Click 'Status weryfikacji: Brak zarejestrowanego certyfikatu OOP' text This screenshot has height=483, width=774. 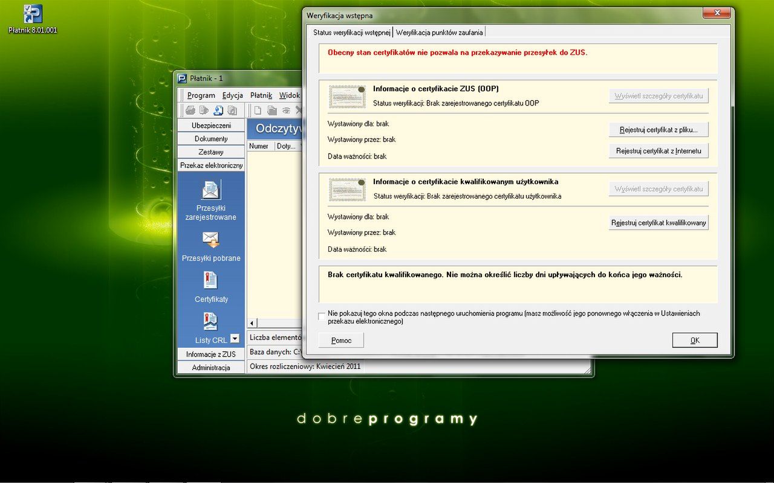[x=456, y=103]
